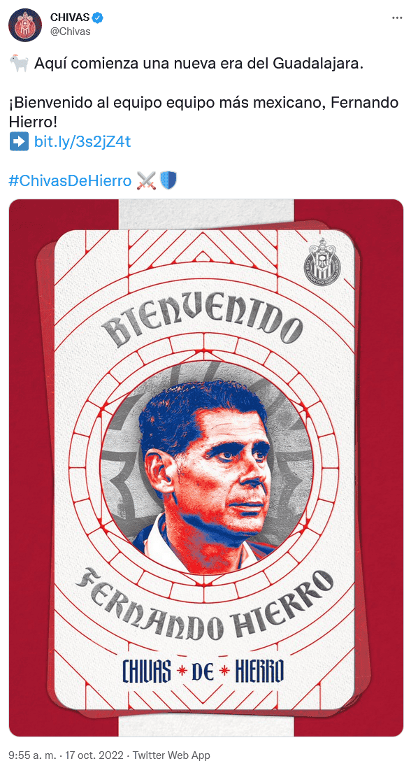
Task: Open the Twitter Web App source link
Action: pos(171,755)
